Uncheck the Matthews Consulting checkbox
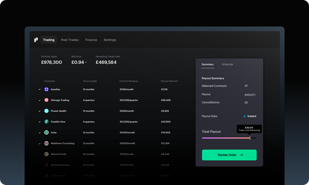The height and width of the screenshot is (185, 309). (x=40, y=143)
